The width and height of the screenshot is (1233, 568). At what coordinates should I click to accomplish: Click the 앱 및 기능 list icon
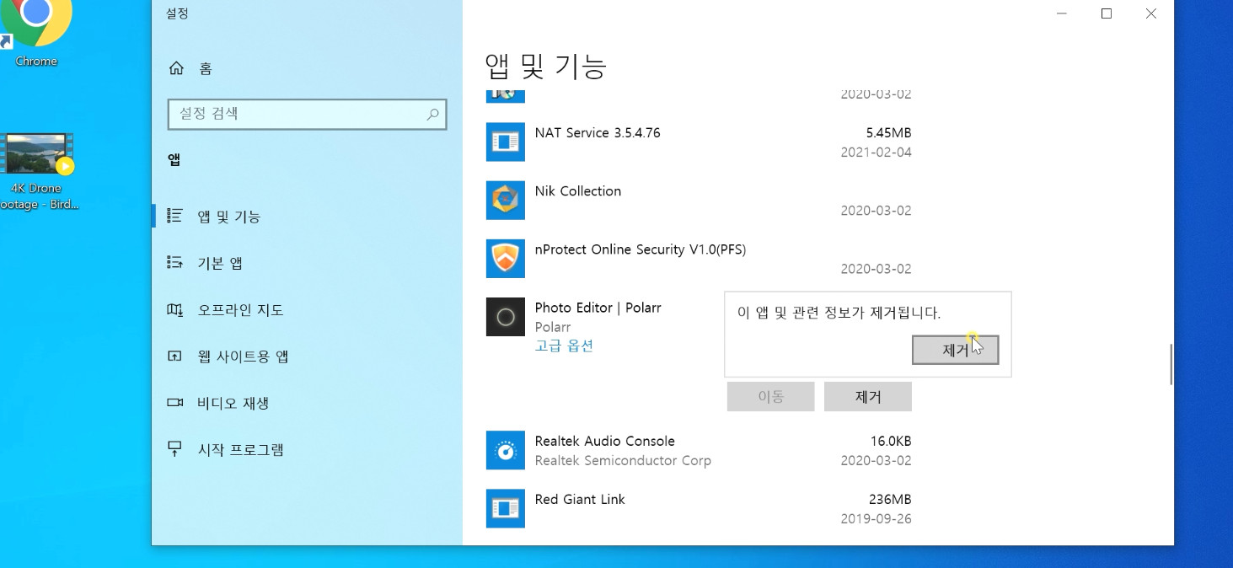point(174,217)
